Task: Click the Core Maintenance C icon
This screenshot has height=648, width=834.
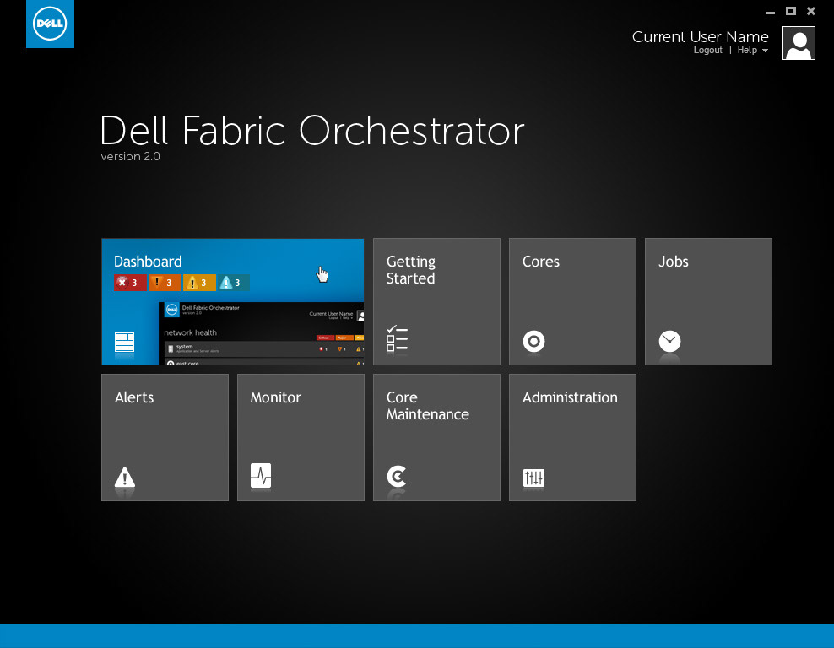Action: pos(397,477)
